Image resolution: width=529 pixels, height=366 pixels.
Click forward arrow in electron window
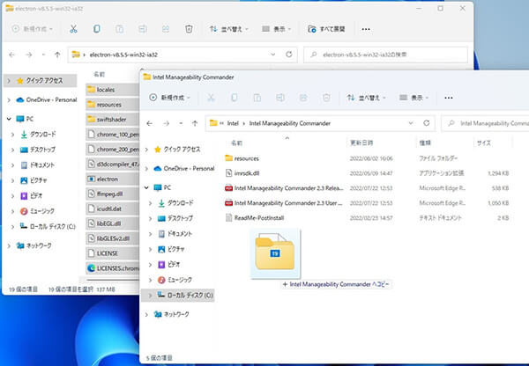click(x=29, y=55)
